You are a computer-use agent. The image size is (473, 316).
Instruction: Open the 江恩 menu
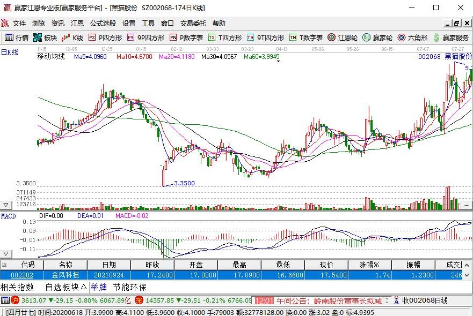point(77,23)
